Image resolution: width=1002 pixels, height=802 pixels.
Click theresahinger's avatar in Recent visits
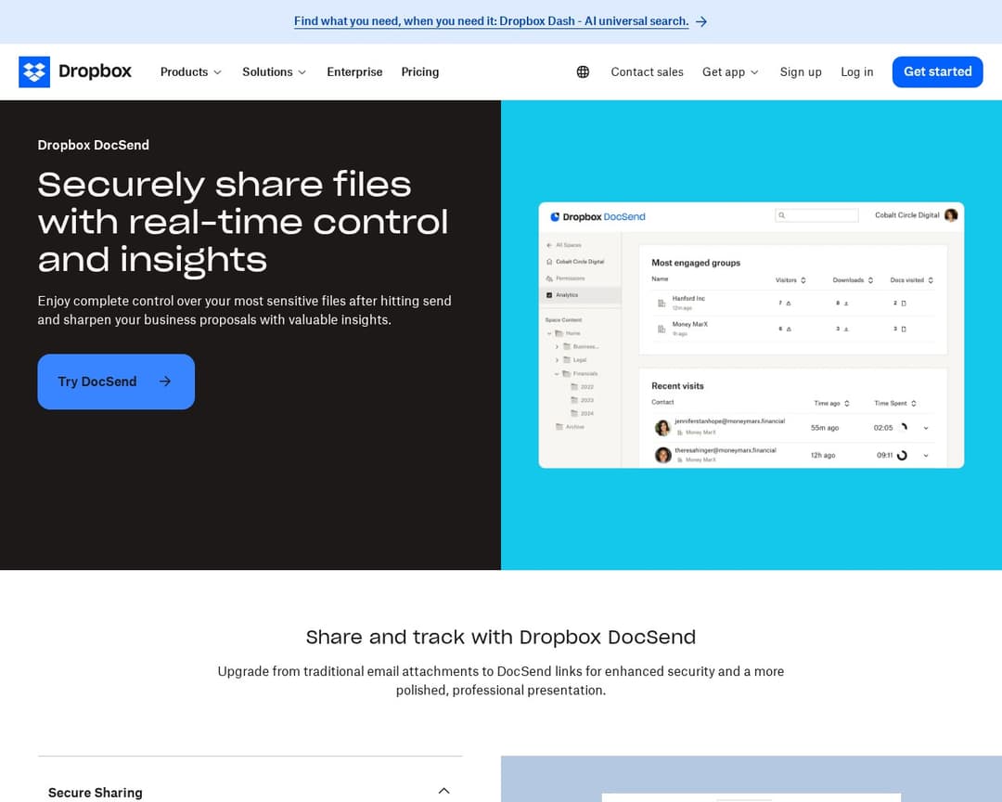[662, 455]
